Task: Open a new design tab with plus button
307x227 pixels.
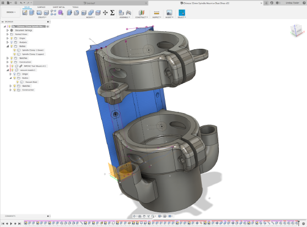Action: [x=266, y=3]
